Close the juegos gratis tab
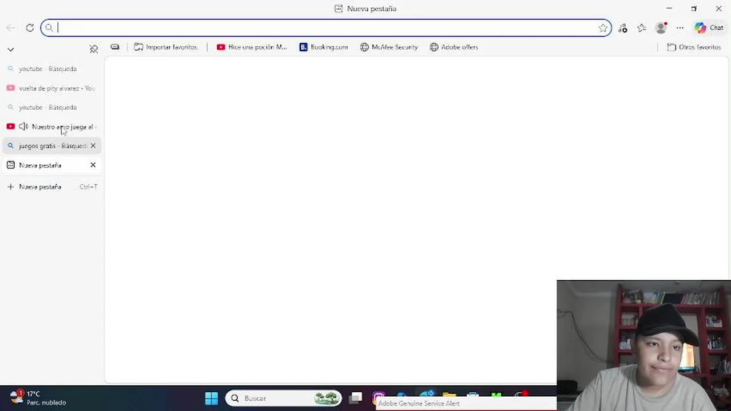Screen dimensions: 731x411 click(x=93, y=146)
